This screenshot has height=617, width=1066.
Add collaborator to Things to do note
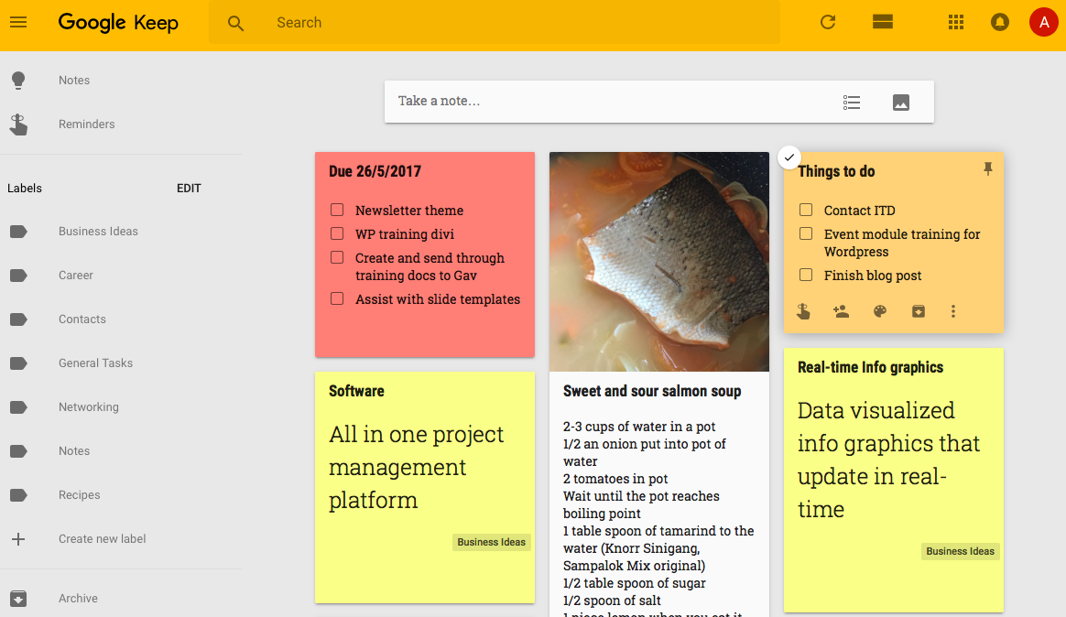point(841,311)
